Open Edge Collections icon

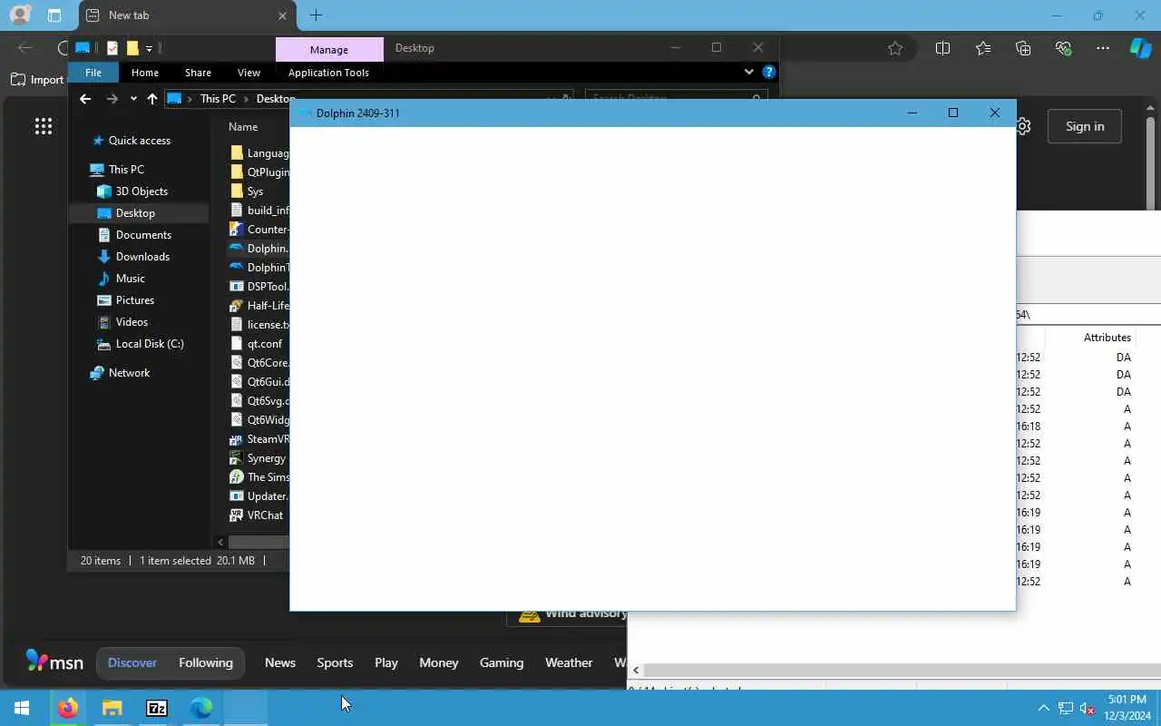click(x=1023, y=48)
